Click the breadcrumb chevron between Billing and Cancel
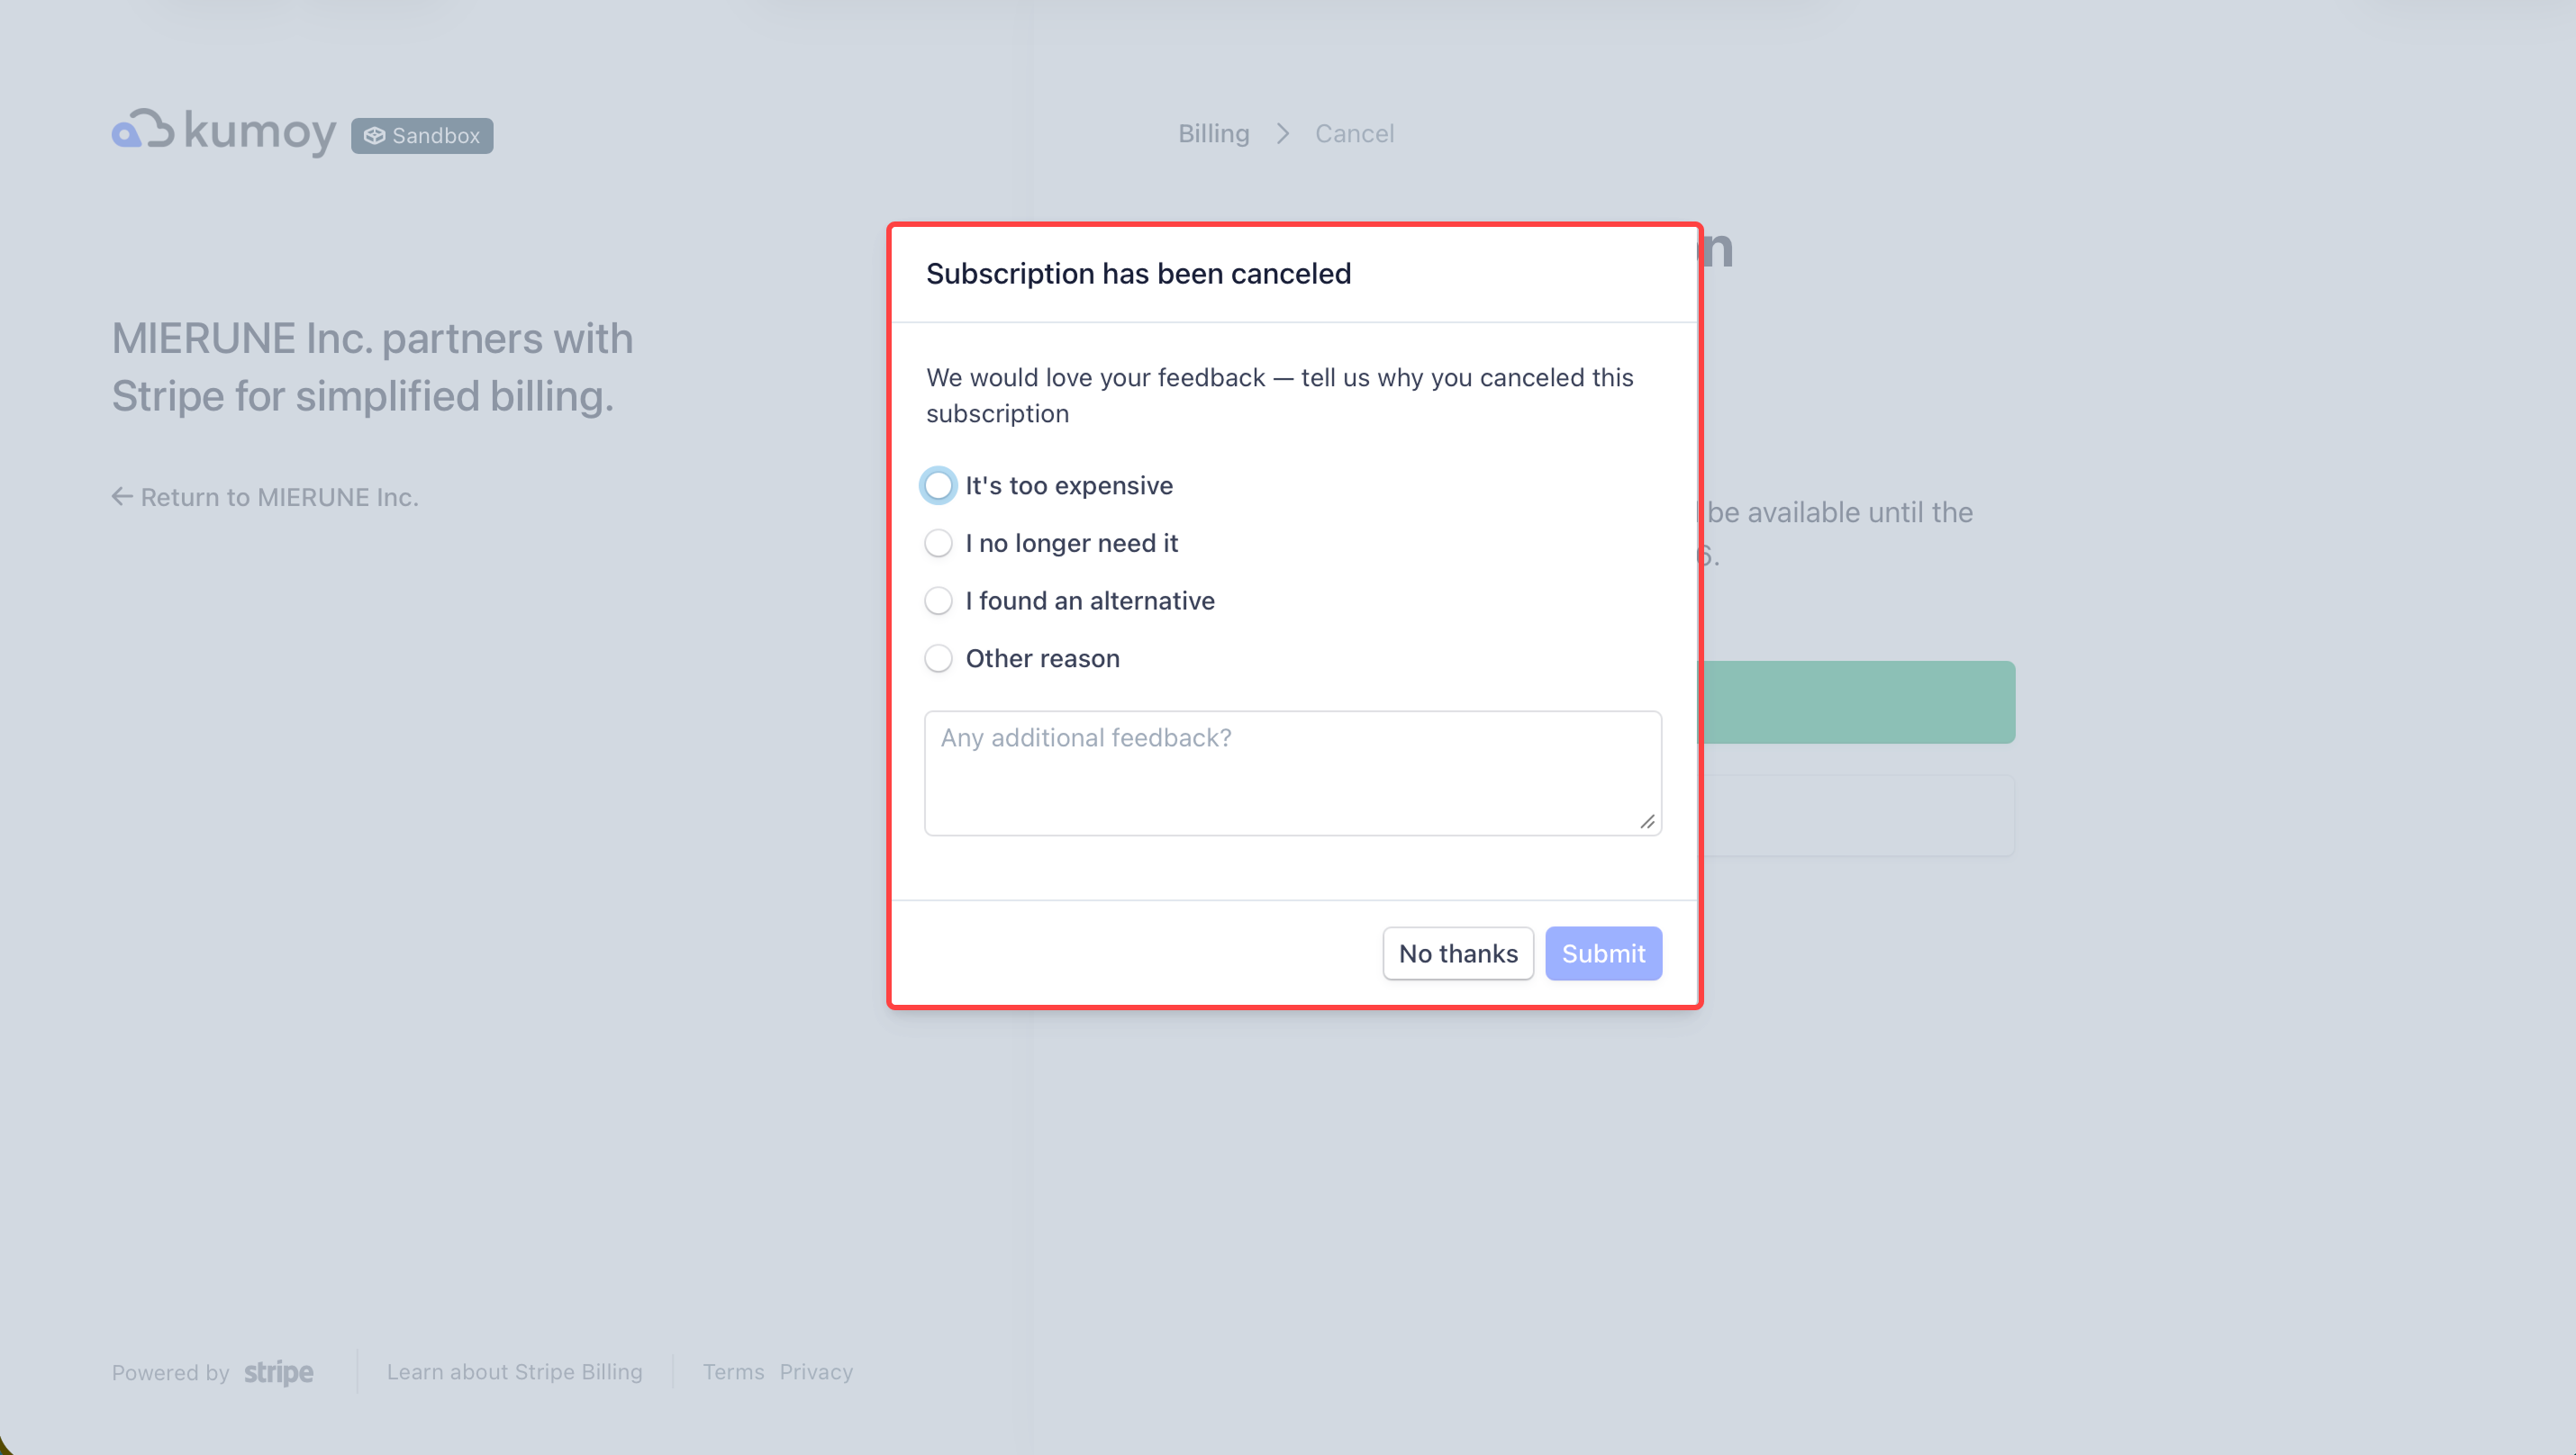This screenshot has width=2576, height=1455. (x=1282, y=133)
